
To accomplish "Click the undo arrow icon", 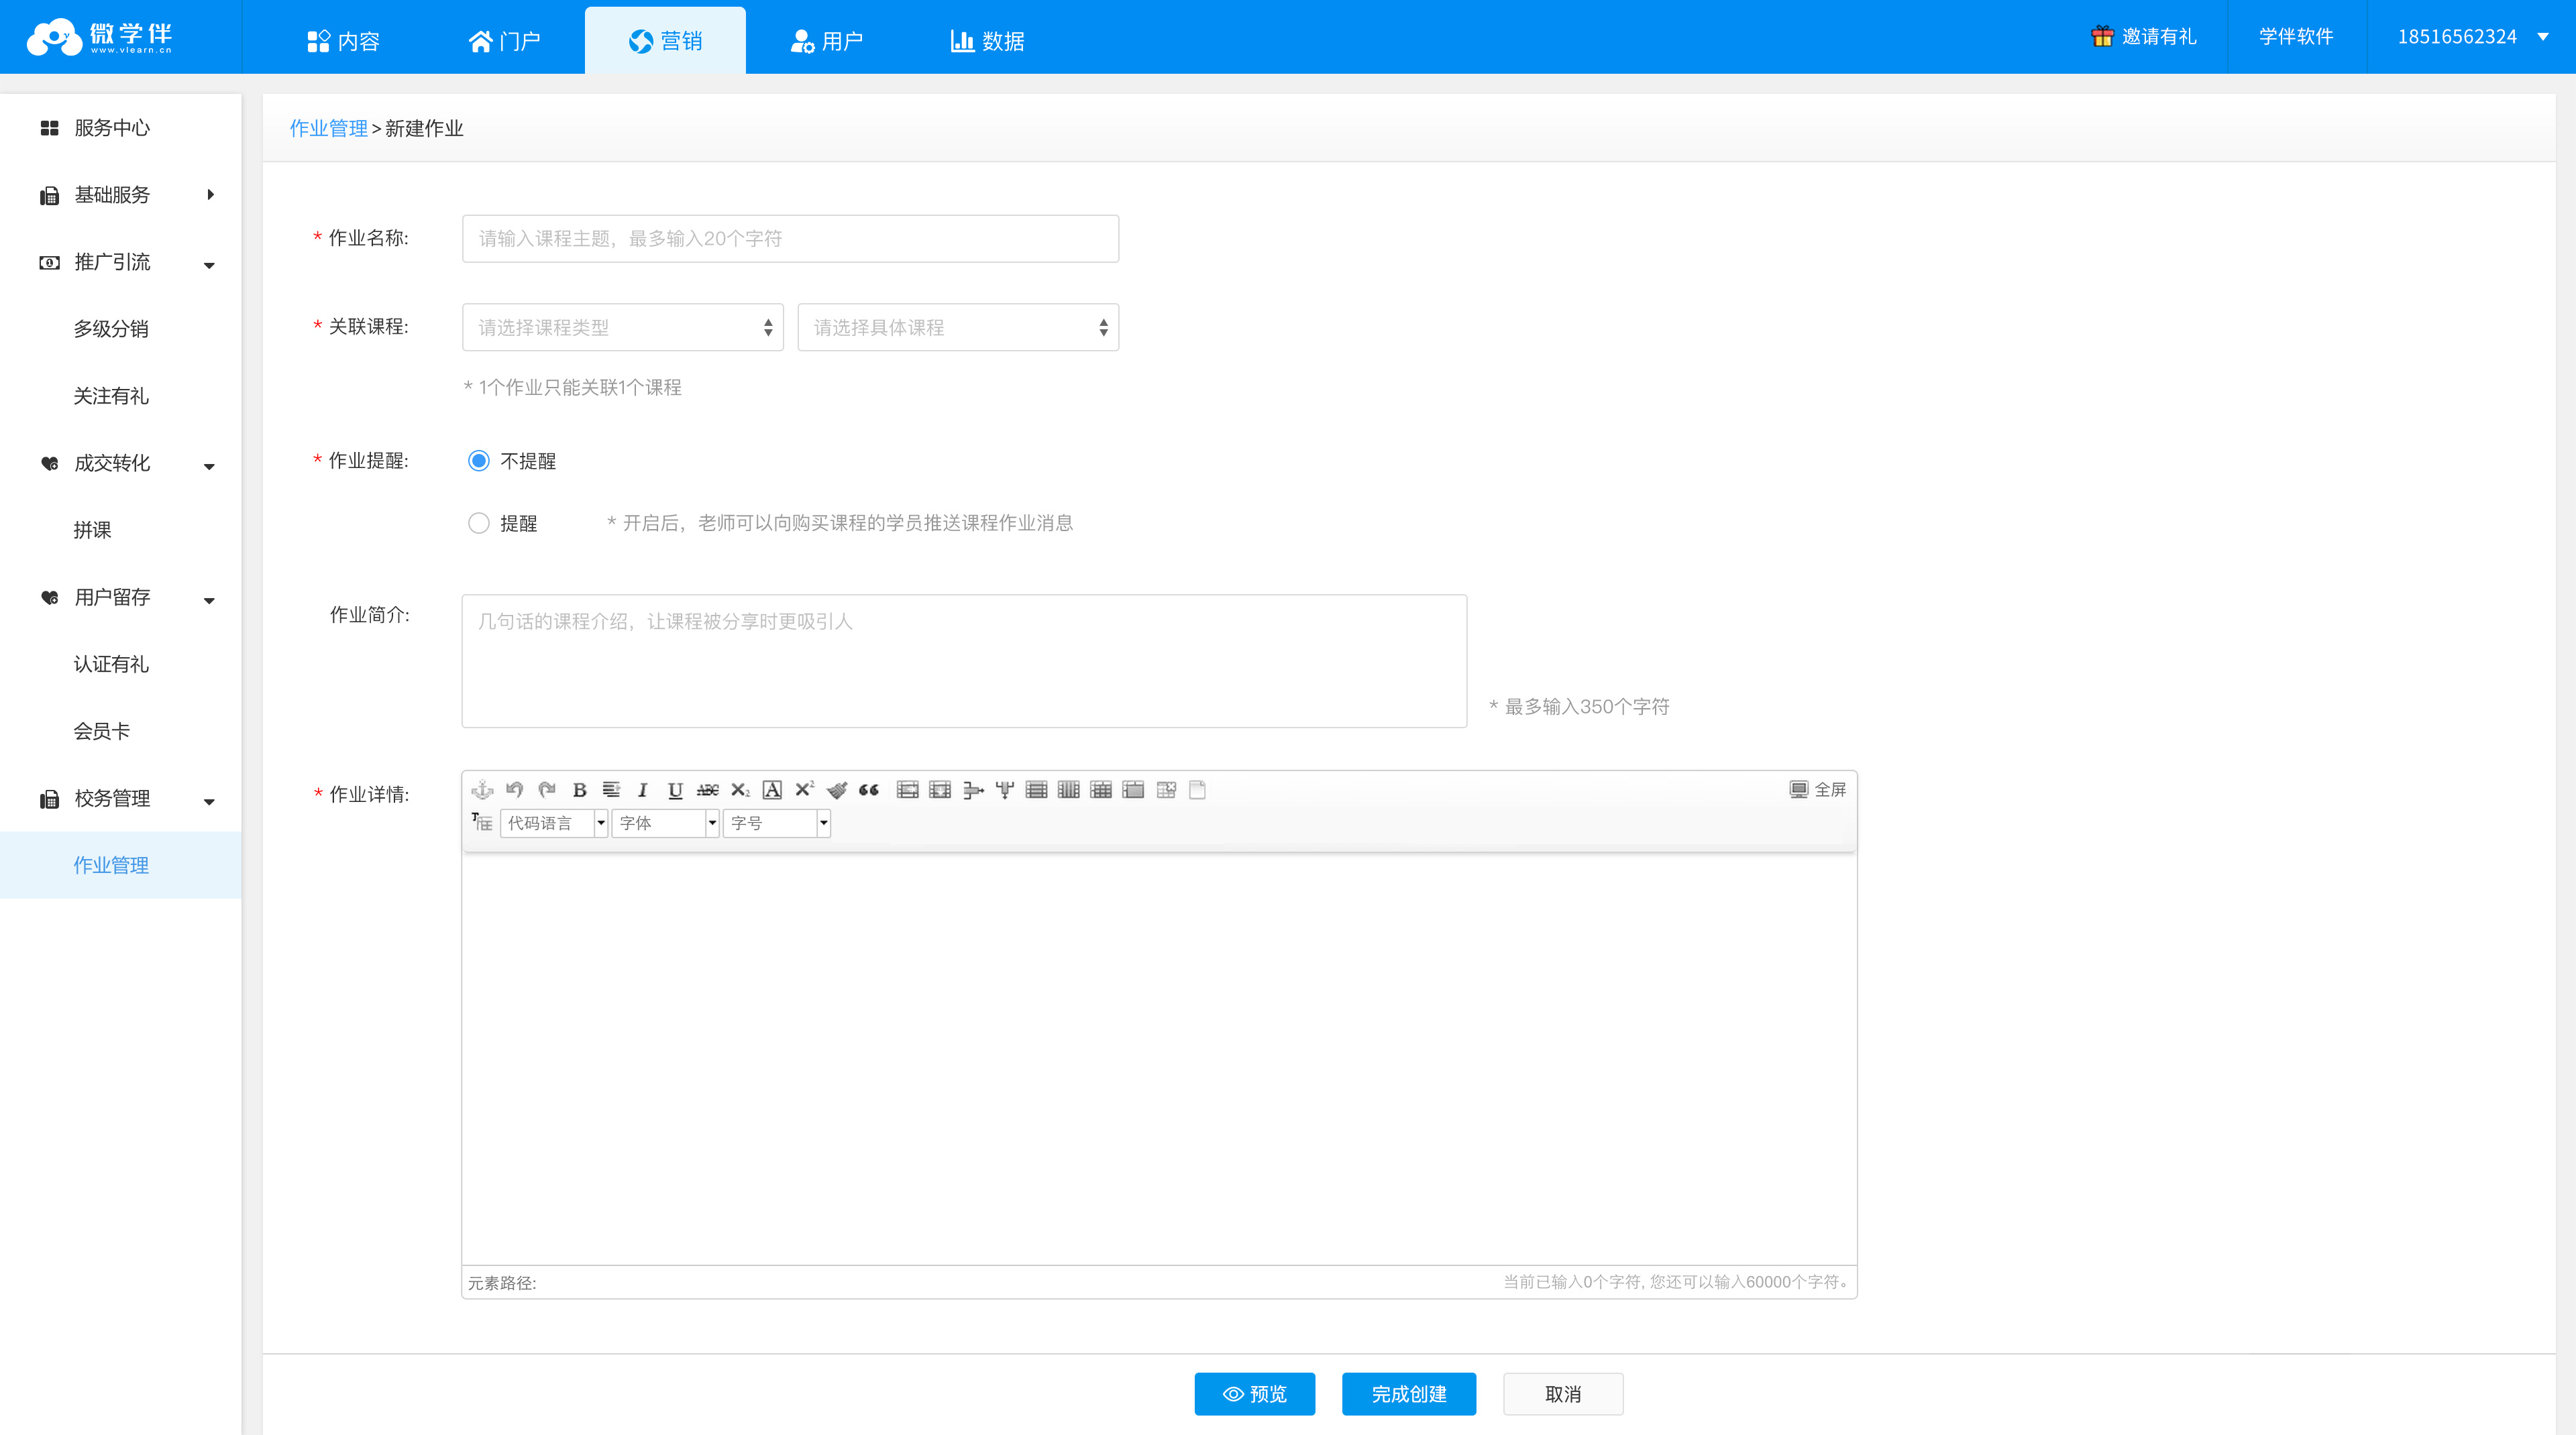I will 514,789.
